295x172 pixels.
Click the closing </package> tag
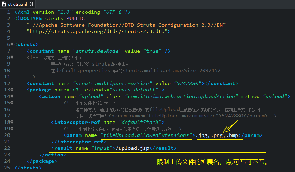tap(42, 161)
